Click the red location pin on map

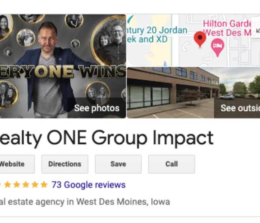(200, 39)
